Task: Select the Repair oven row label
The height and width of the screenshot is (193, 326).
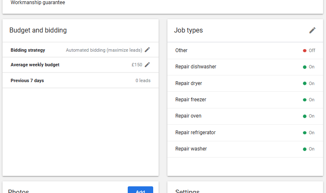Action: (x=188, y=116)
